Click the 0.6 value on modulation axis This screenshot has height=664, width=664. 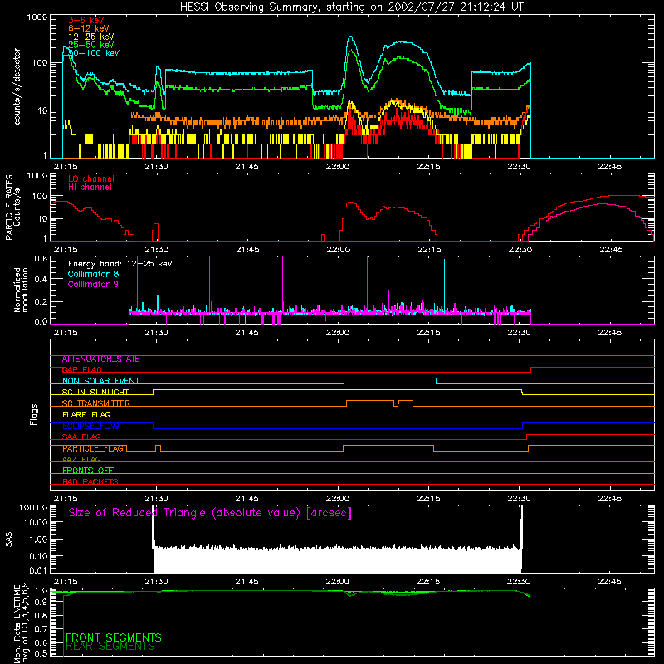point(41,259)
